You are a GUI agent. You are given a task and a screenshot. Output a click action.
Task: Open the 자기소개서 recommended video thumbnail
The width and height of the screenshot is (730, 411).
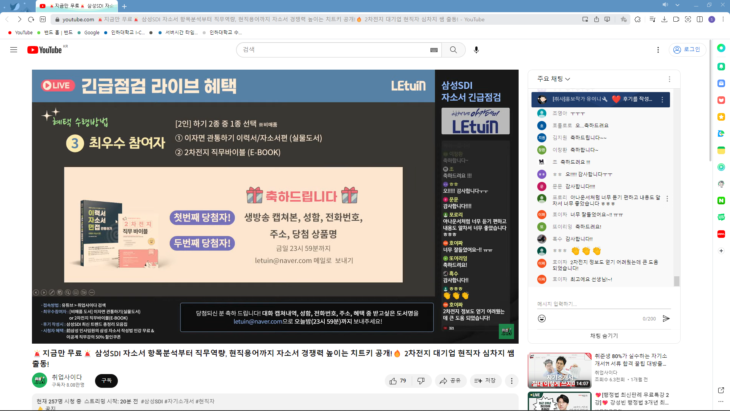tap(559, 370)
